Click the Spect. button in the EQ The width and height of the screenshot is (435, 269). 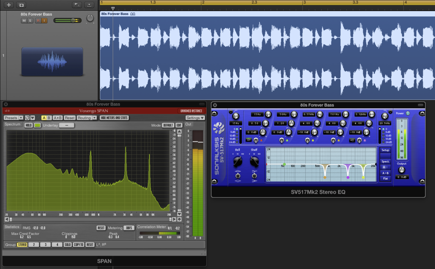(x=385, y=162)
